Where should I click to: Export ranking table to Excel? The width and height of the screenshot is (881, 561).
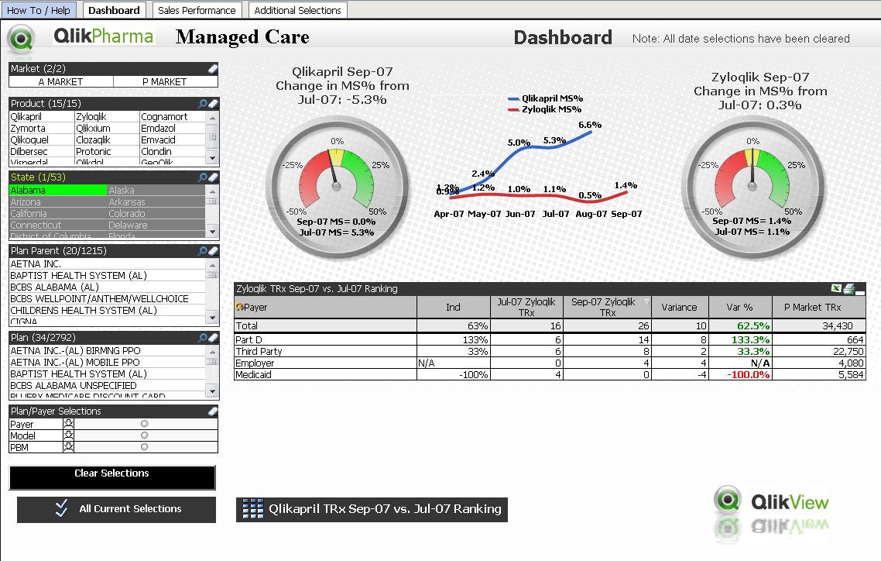click(836, 289)
